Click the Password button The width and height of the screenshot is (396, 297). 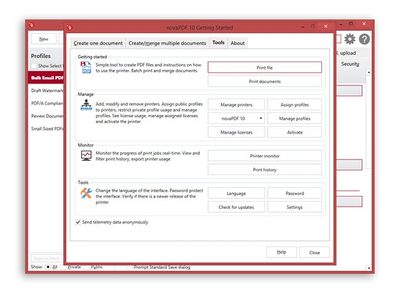click(x=294, y=193)
